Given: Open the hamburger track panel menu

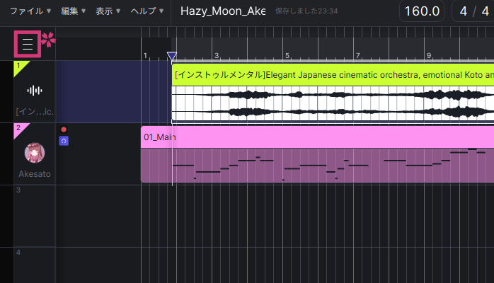Looking at the screenshot, I should pos(28,44).
